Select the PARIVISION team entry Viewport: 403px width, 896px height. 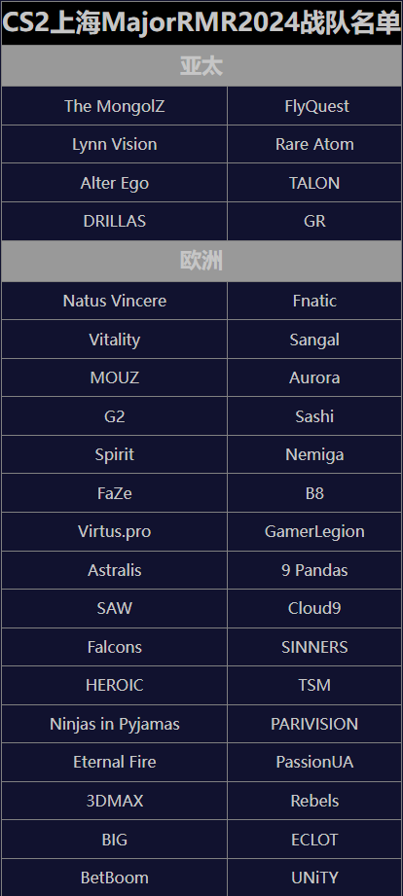[x=314, y=724]
